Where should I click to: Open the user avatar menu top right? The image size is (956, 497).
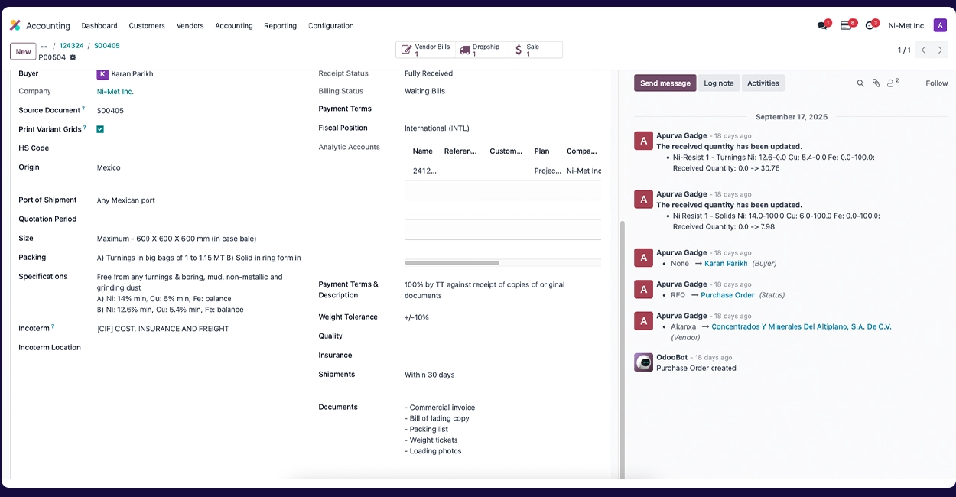940,25
